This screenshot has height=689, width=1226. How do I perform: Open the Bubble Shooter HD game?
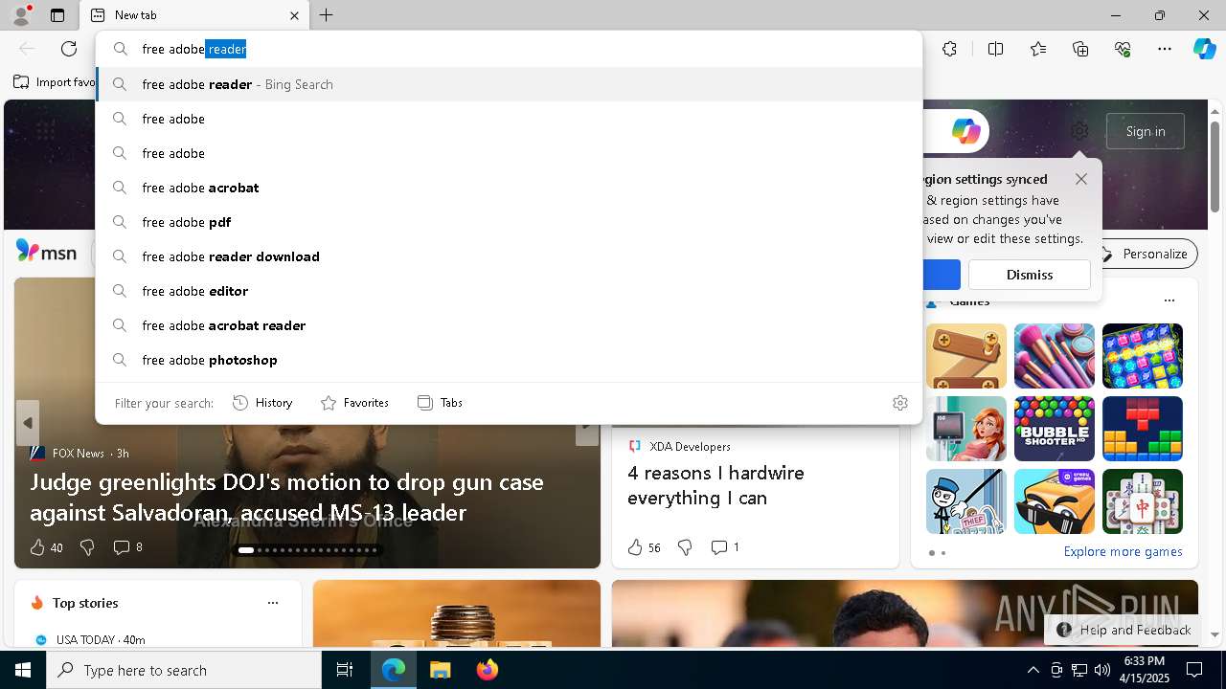tap(1054, 429)
